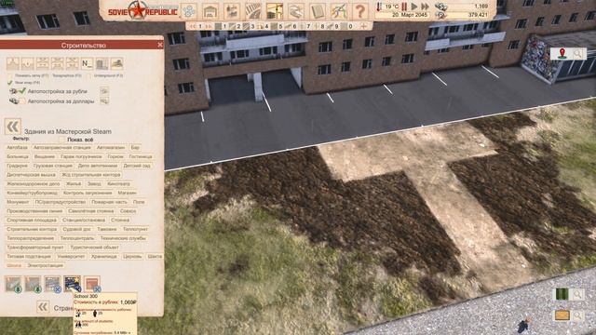Go to previous page of building thumbnails

(x=43, y=307)
